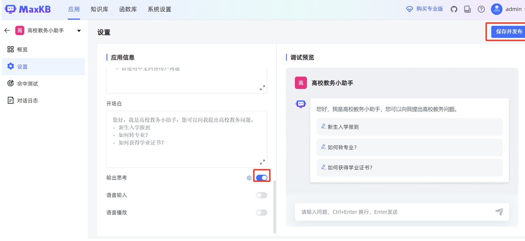Switch to the 系统设置 tab
This screenshot has height=241, width=525.
click(x=159, y=9)
